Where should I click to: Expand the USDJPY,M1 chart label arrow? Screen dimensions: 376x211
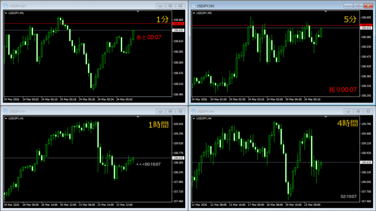click(6, 13)
